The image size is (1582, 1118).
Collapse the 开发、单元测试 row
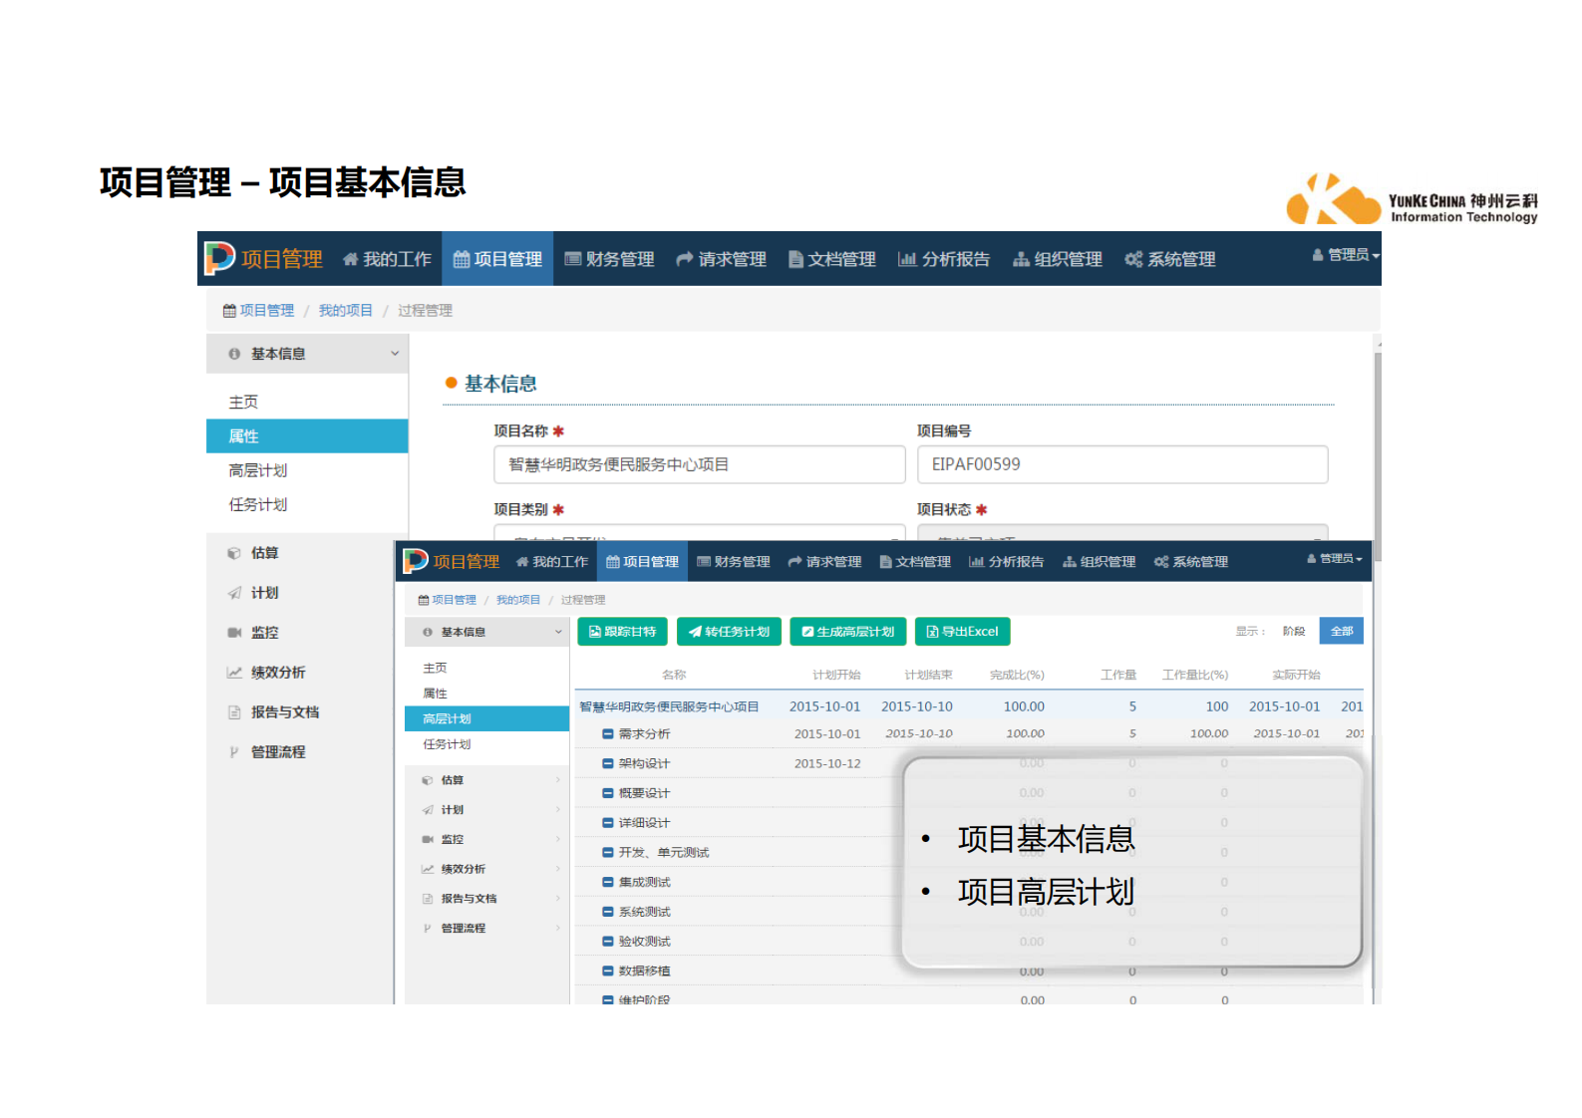608,853
